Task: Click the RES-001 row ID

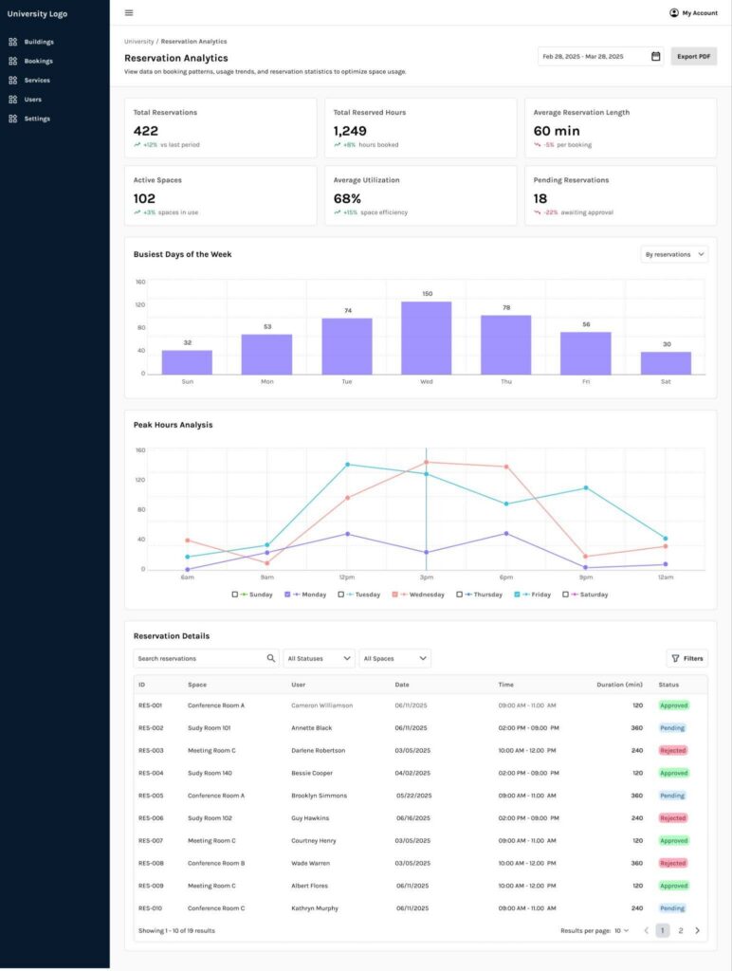Action: [150, 705]
